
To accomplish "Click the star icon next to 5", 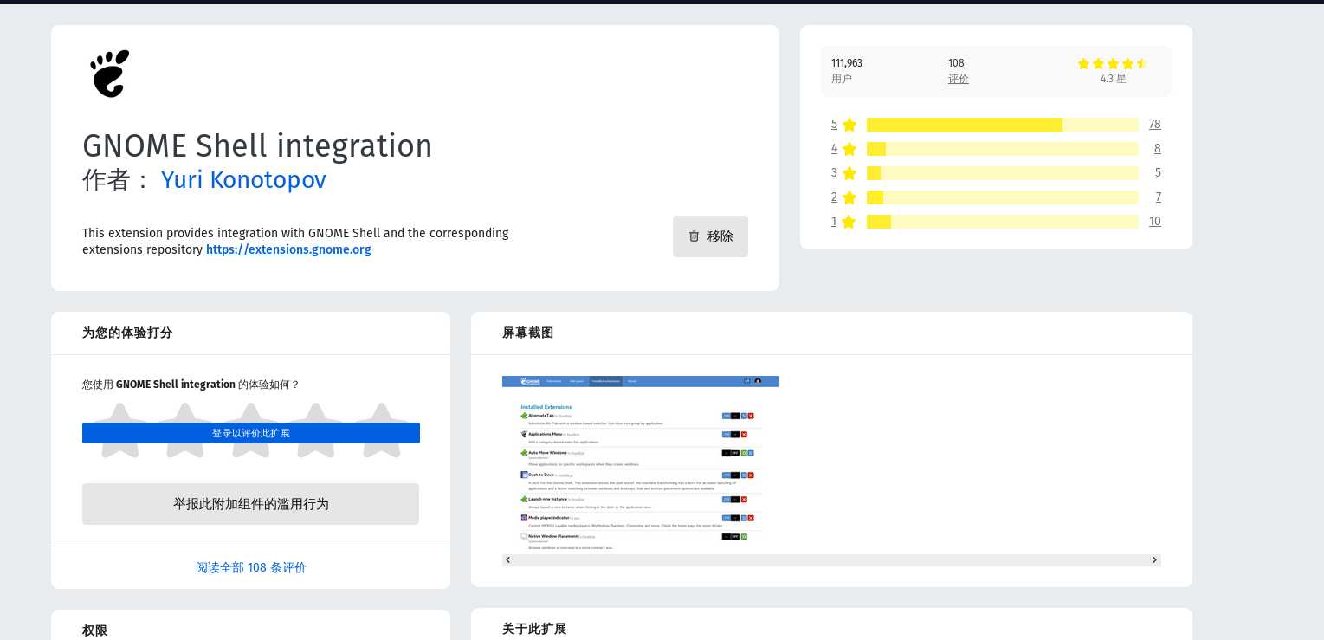I will (849, 125).
